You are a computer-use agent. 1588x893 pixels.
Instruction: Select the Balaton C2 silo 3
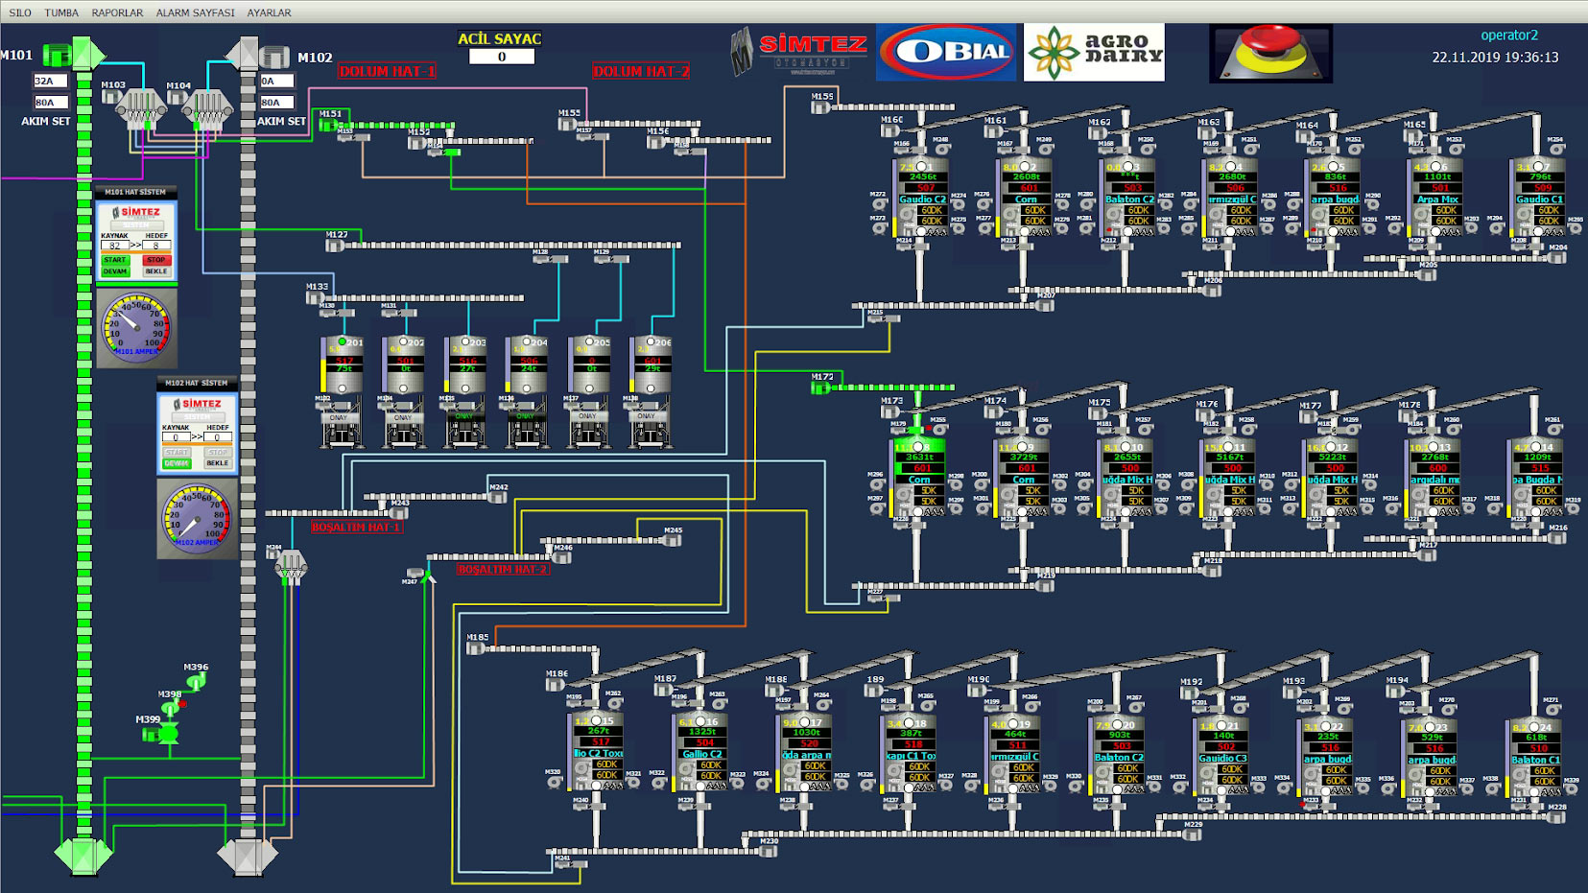pyautogui.click(x=1128, y=197)
